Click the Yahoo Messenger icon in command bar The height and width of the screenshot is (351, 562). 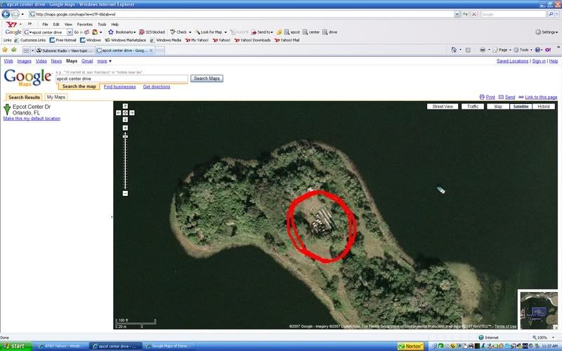pos(548,50)
